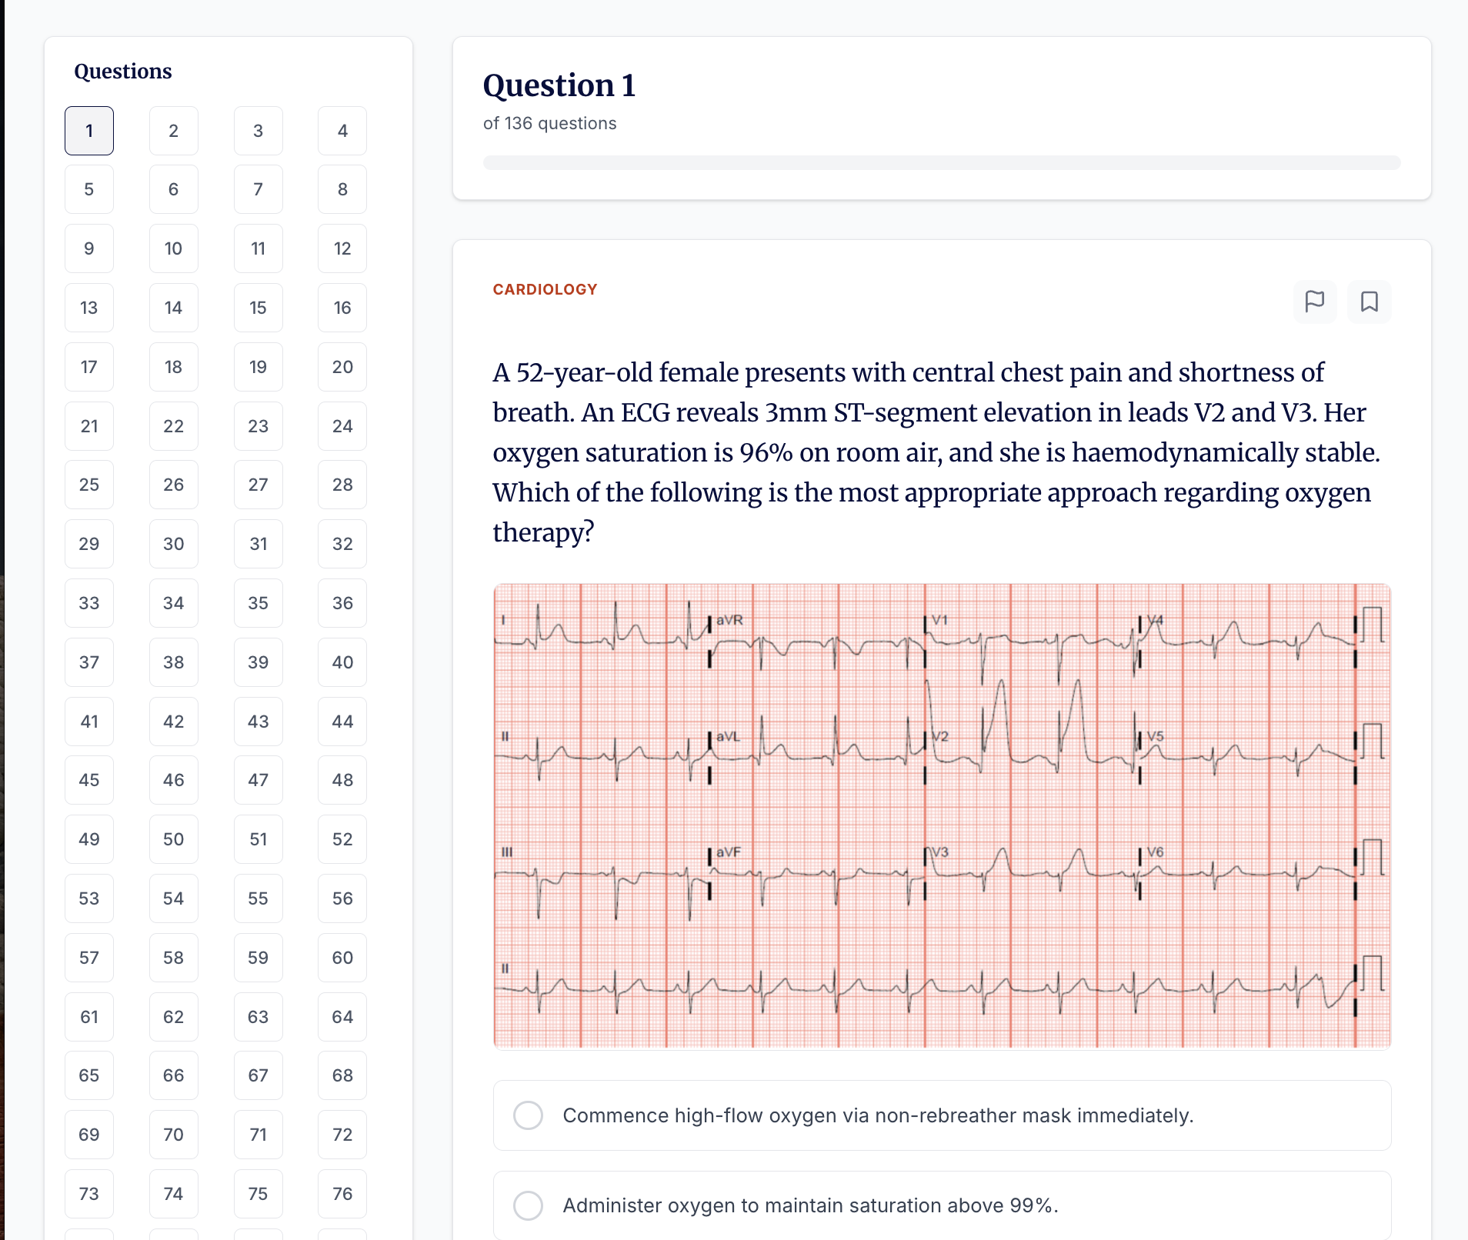1468x1240 pixels.
Task: Go to question 52
Action: coord(342,839)
